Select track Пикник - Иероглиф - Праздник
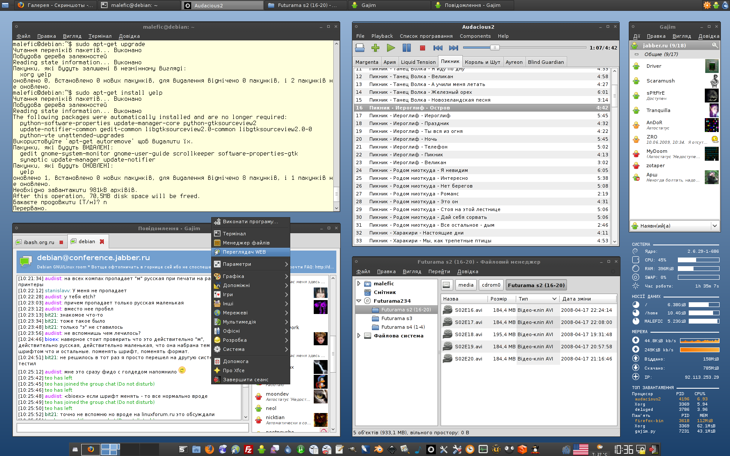 tap(482, 123)
